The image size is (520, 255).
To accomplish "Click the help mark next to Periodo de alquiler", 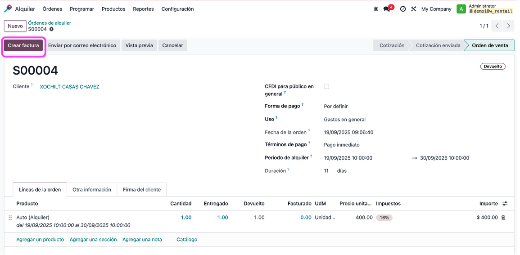I will coord(312,157).
